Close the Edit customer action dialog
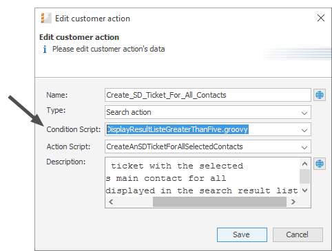 321,18
